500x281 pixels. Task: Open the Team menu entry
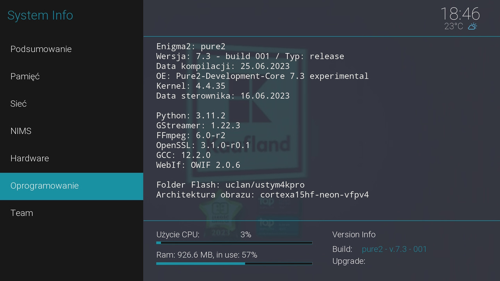tap(71, 213)
